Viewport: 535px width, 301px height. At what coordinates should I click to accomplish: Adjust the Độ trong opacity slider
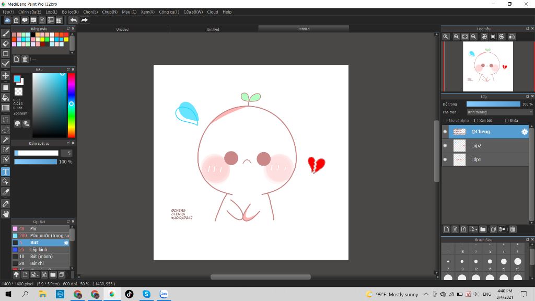tap(493, 104)
